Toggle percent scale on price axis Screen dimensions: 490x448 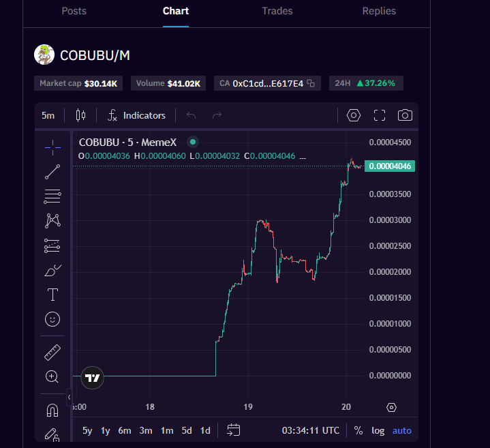[x=358, y=430]
